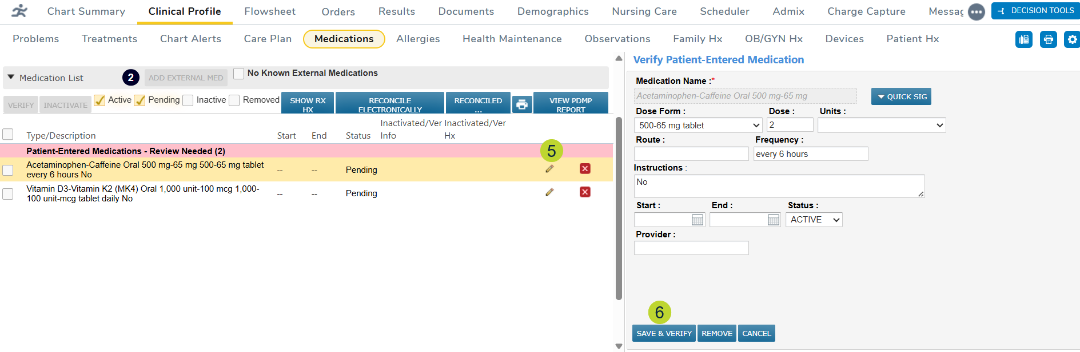Screen dimensions: 1080x352
Task: Click the Quick Sig button
Action: coord(901,96)
